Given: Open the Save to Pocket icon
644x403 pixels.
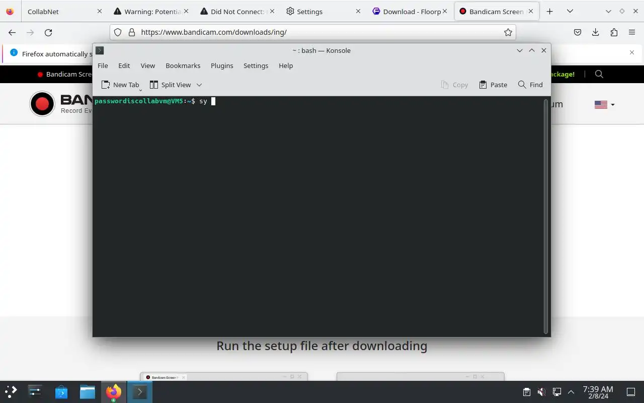Looking at the screenshot, I should click(x=578, y=32).
